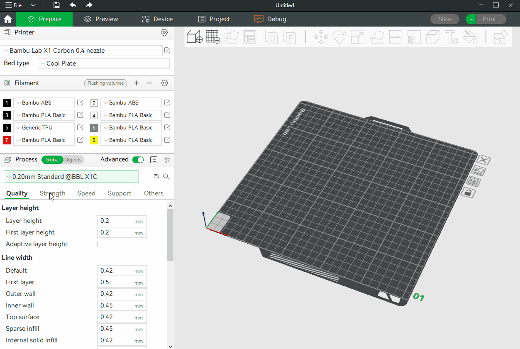Open filament 5 Generic TPU dropdown
Image resolution: width=520 pixels, height=349 pixels.
pos(44,128)
